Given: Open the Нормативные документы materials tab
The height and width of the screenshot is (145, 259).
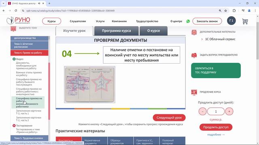Looking at the screenshot, I should click(x=94, y=141).
